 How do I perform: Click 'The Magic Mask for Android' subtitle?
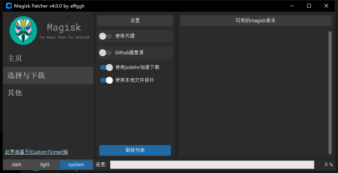[64, 37]
